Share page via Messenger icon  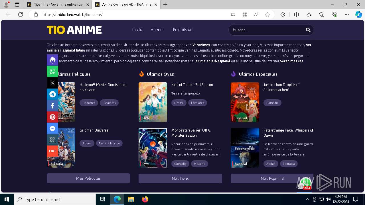click(x=52, y=128)
